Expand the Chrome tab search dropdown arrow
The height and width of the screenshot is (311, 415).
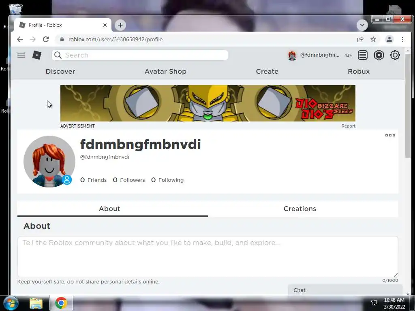[x=362, y=25]
